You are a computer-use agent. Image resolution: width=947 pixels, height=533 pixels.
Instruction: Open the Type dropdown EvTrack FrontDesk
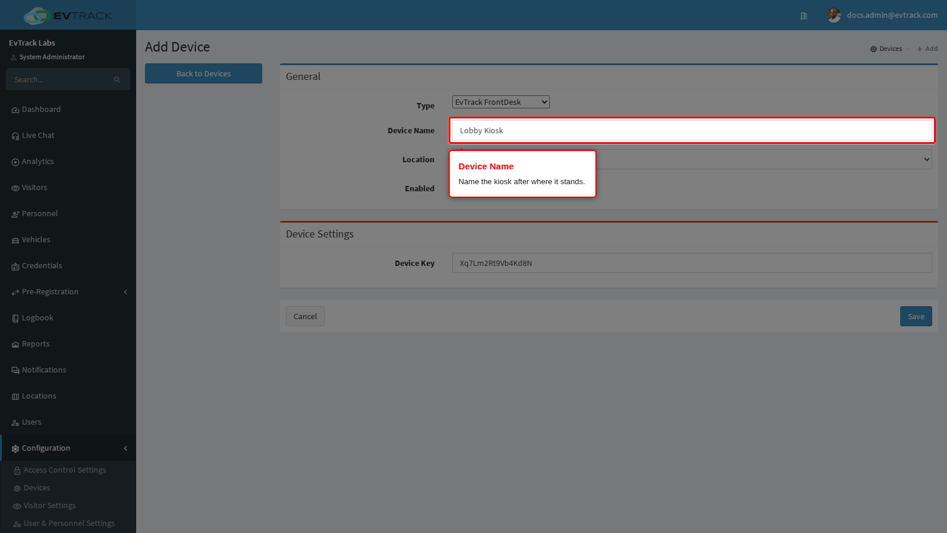pos(501,102)
